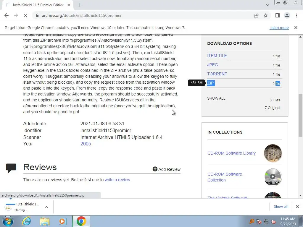Click the CD-ROM Software Library thumbnail

pyautogui.click(x=273, y=153)
